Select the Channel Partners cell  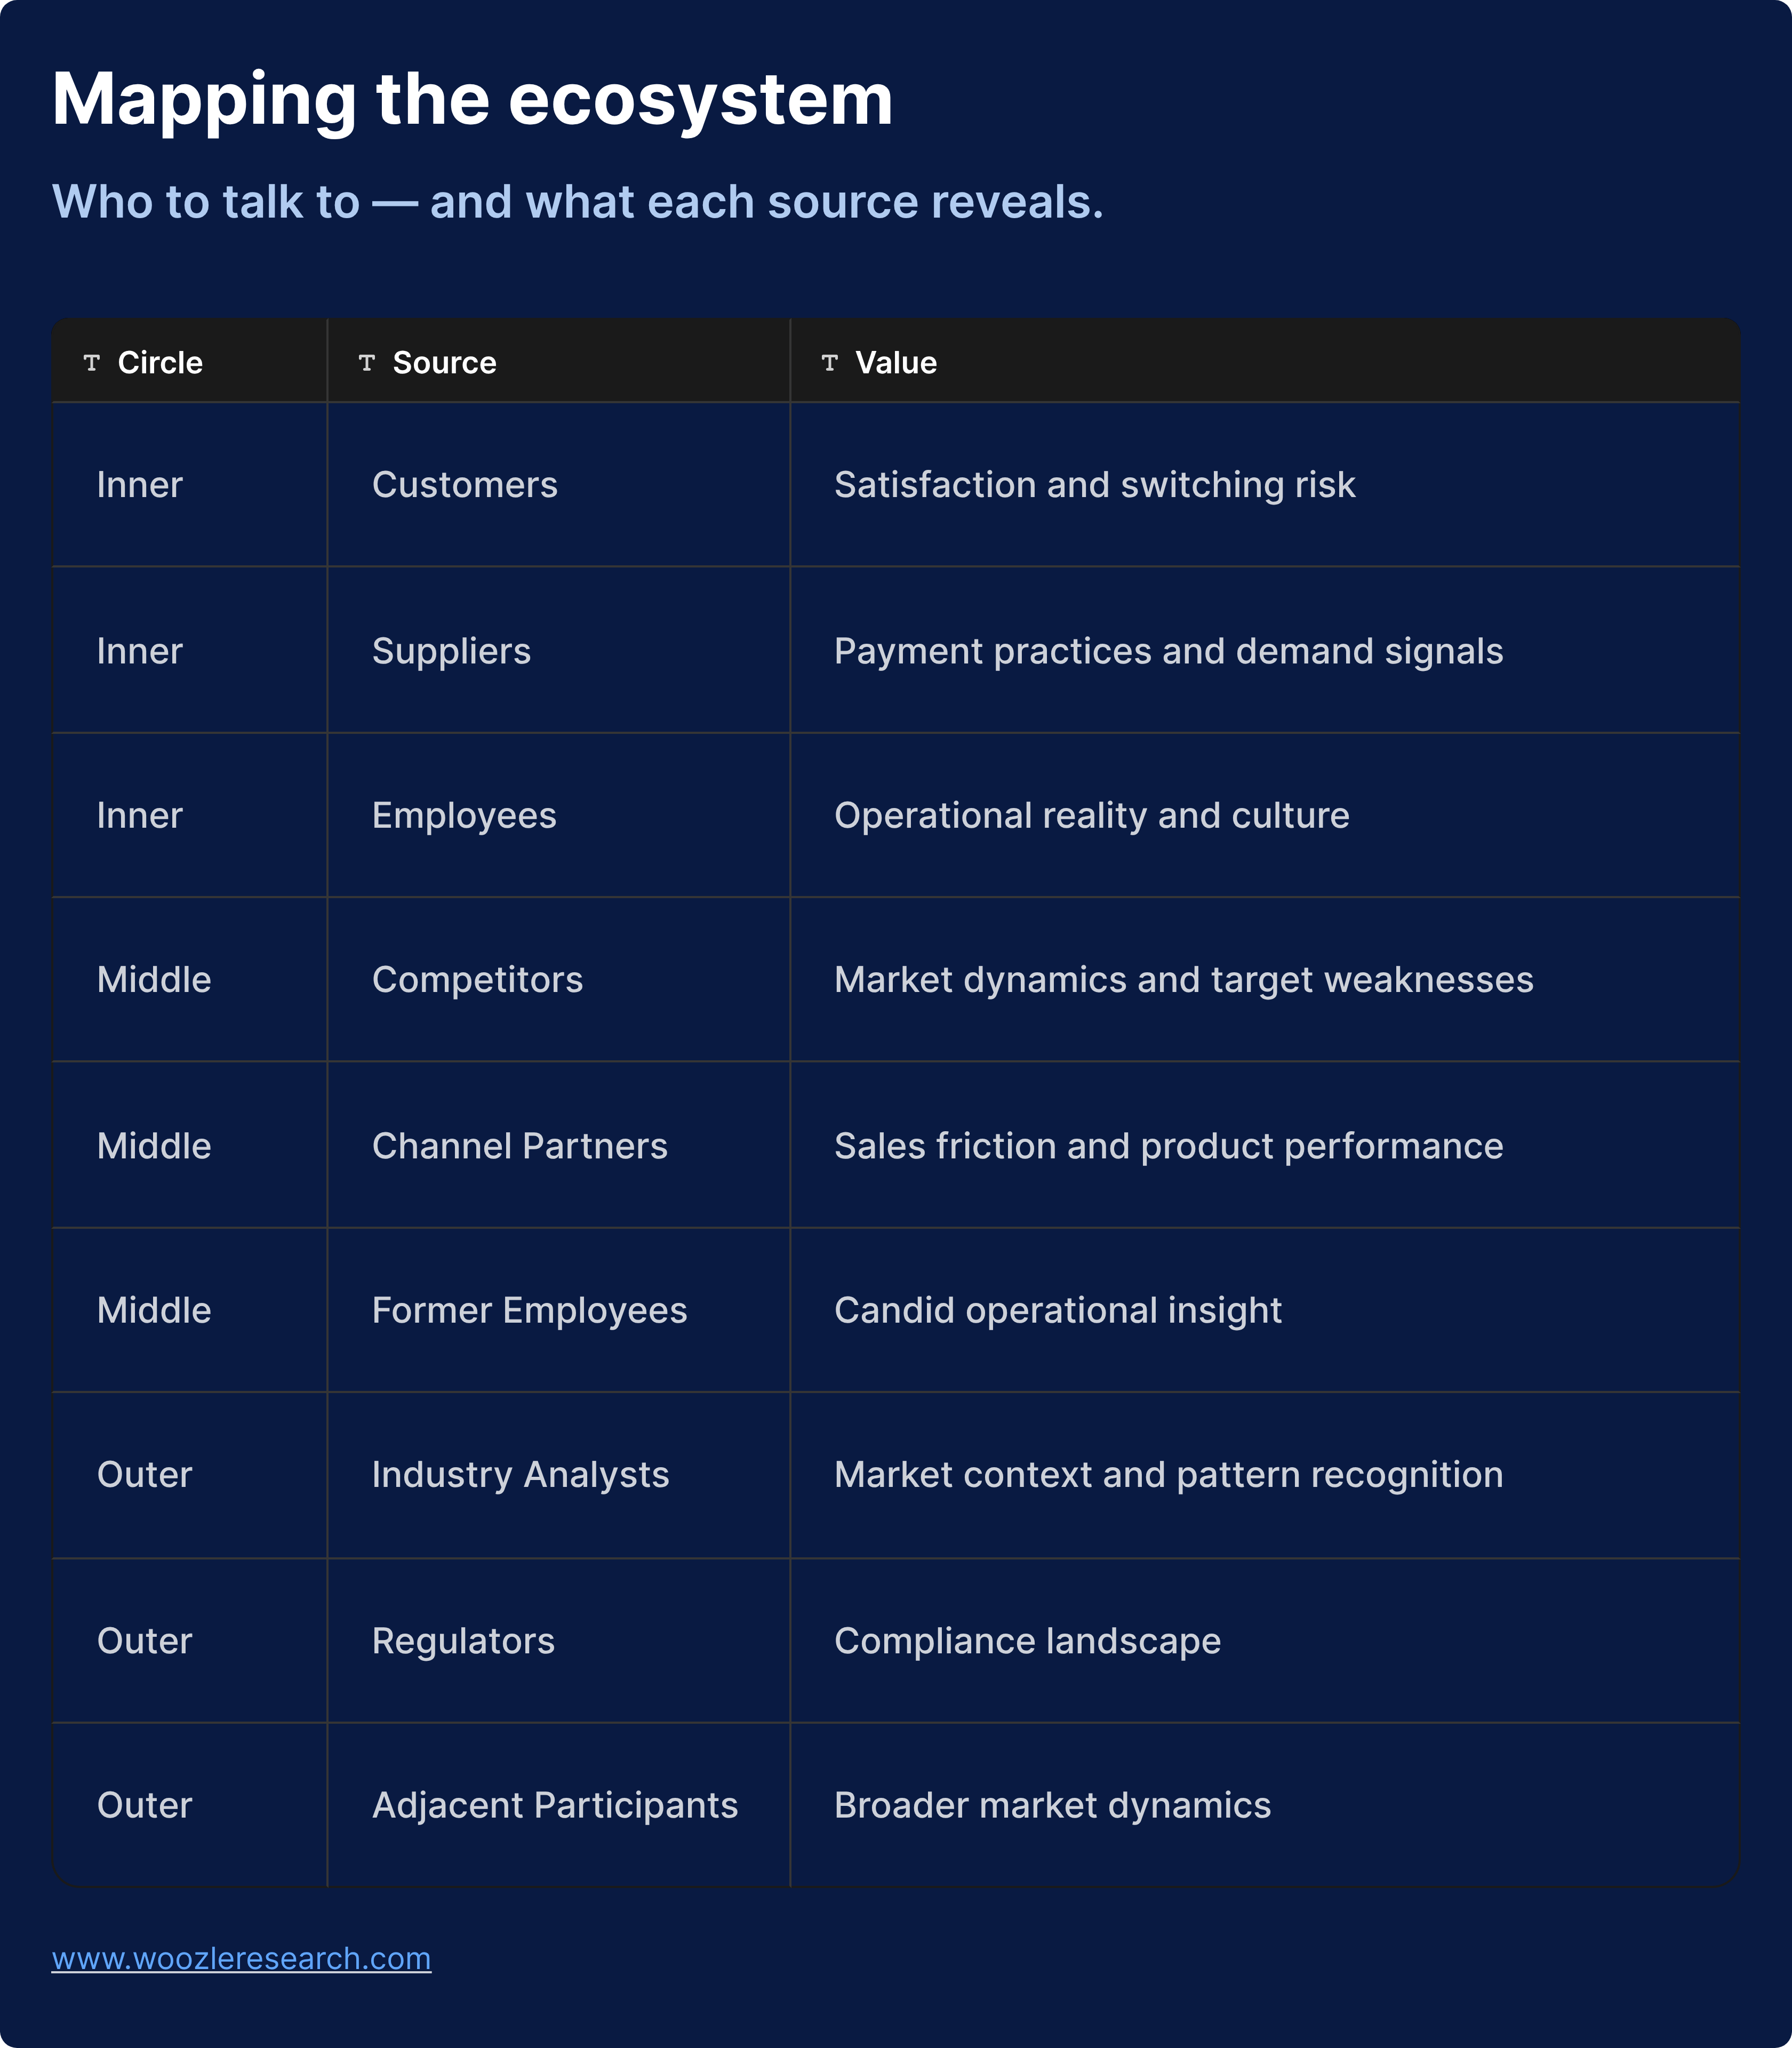point(519,1146)
